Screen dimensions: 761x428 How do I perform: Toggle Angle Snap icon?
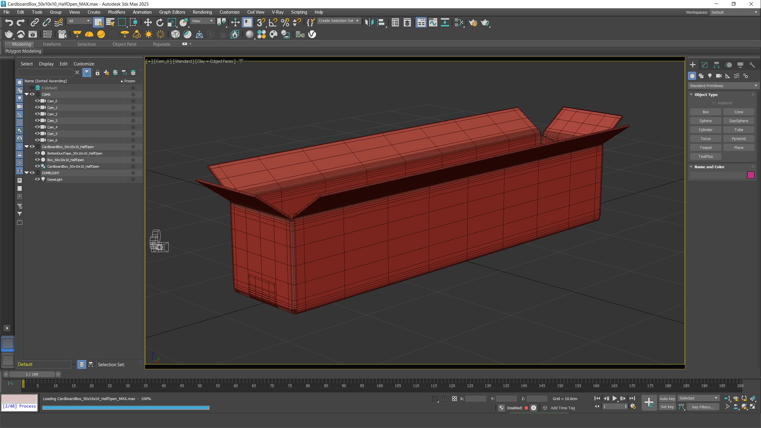click(273, 23)
